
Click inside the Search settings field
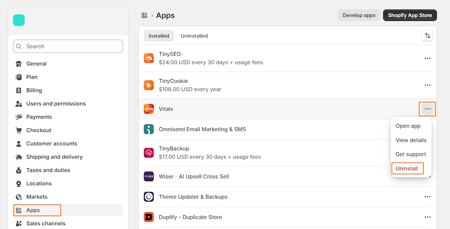pyautogui.click(x=67, y=46)
